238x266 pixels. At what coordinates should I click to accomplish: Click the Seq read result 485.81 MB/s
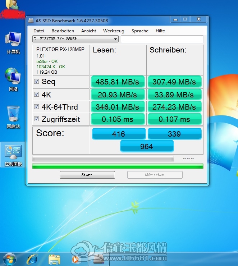[118, 82]
